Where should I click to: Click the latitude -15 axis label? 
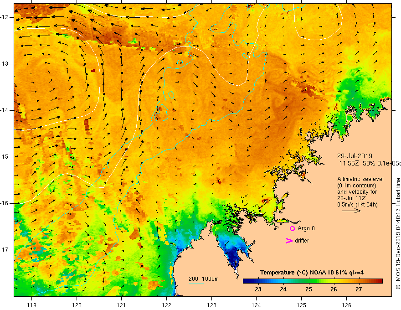[x=5, y=156]
